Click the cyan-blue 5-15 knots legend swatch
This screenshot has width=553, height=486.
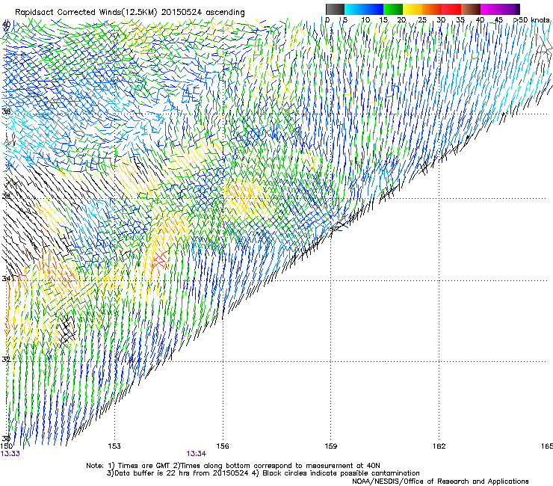point(364,9)
